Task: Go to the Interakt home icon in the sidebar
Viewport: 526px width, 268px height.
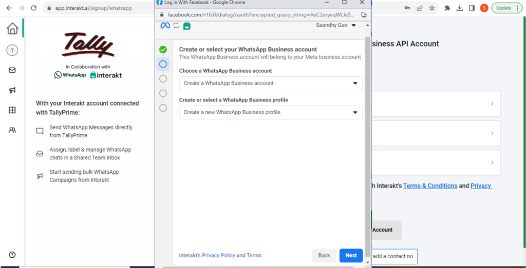Action: (x=12, y=28)
